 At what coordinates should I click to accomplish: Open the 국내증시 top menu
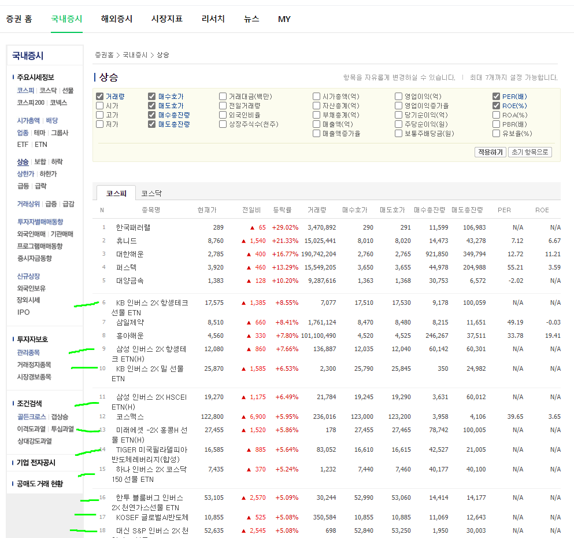click(x=66, y=19)
